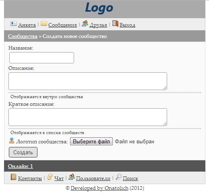Click the Название text field

pos(41,58)
